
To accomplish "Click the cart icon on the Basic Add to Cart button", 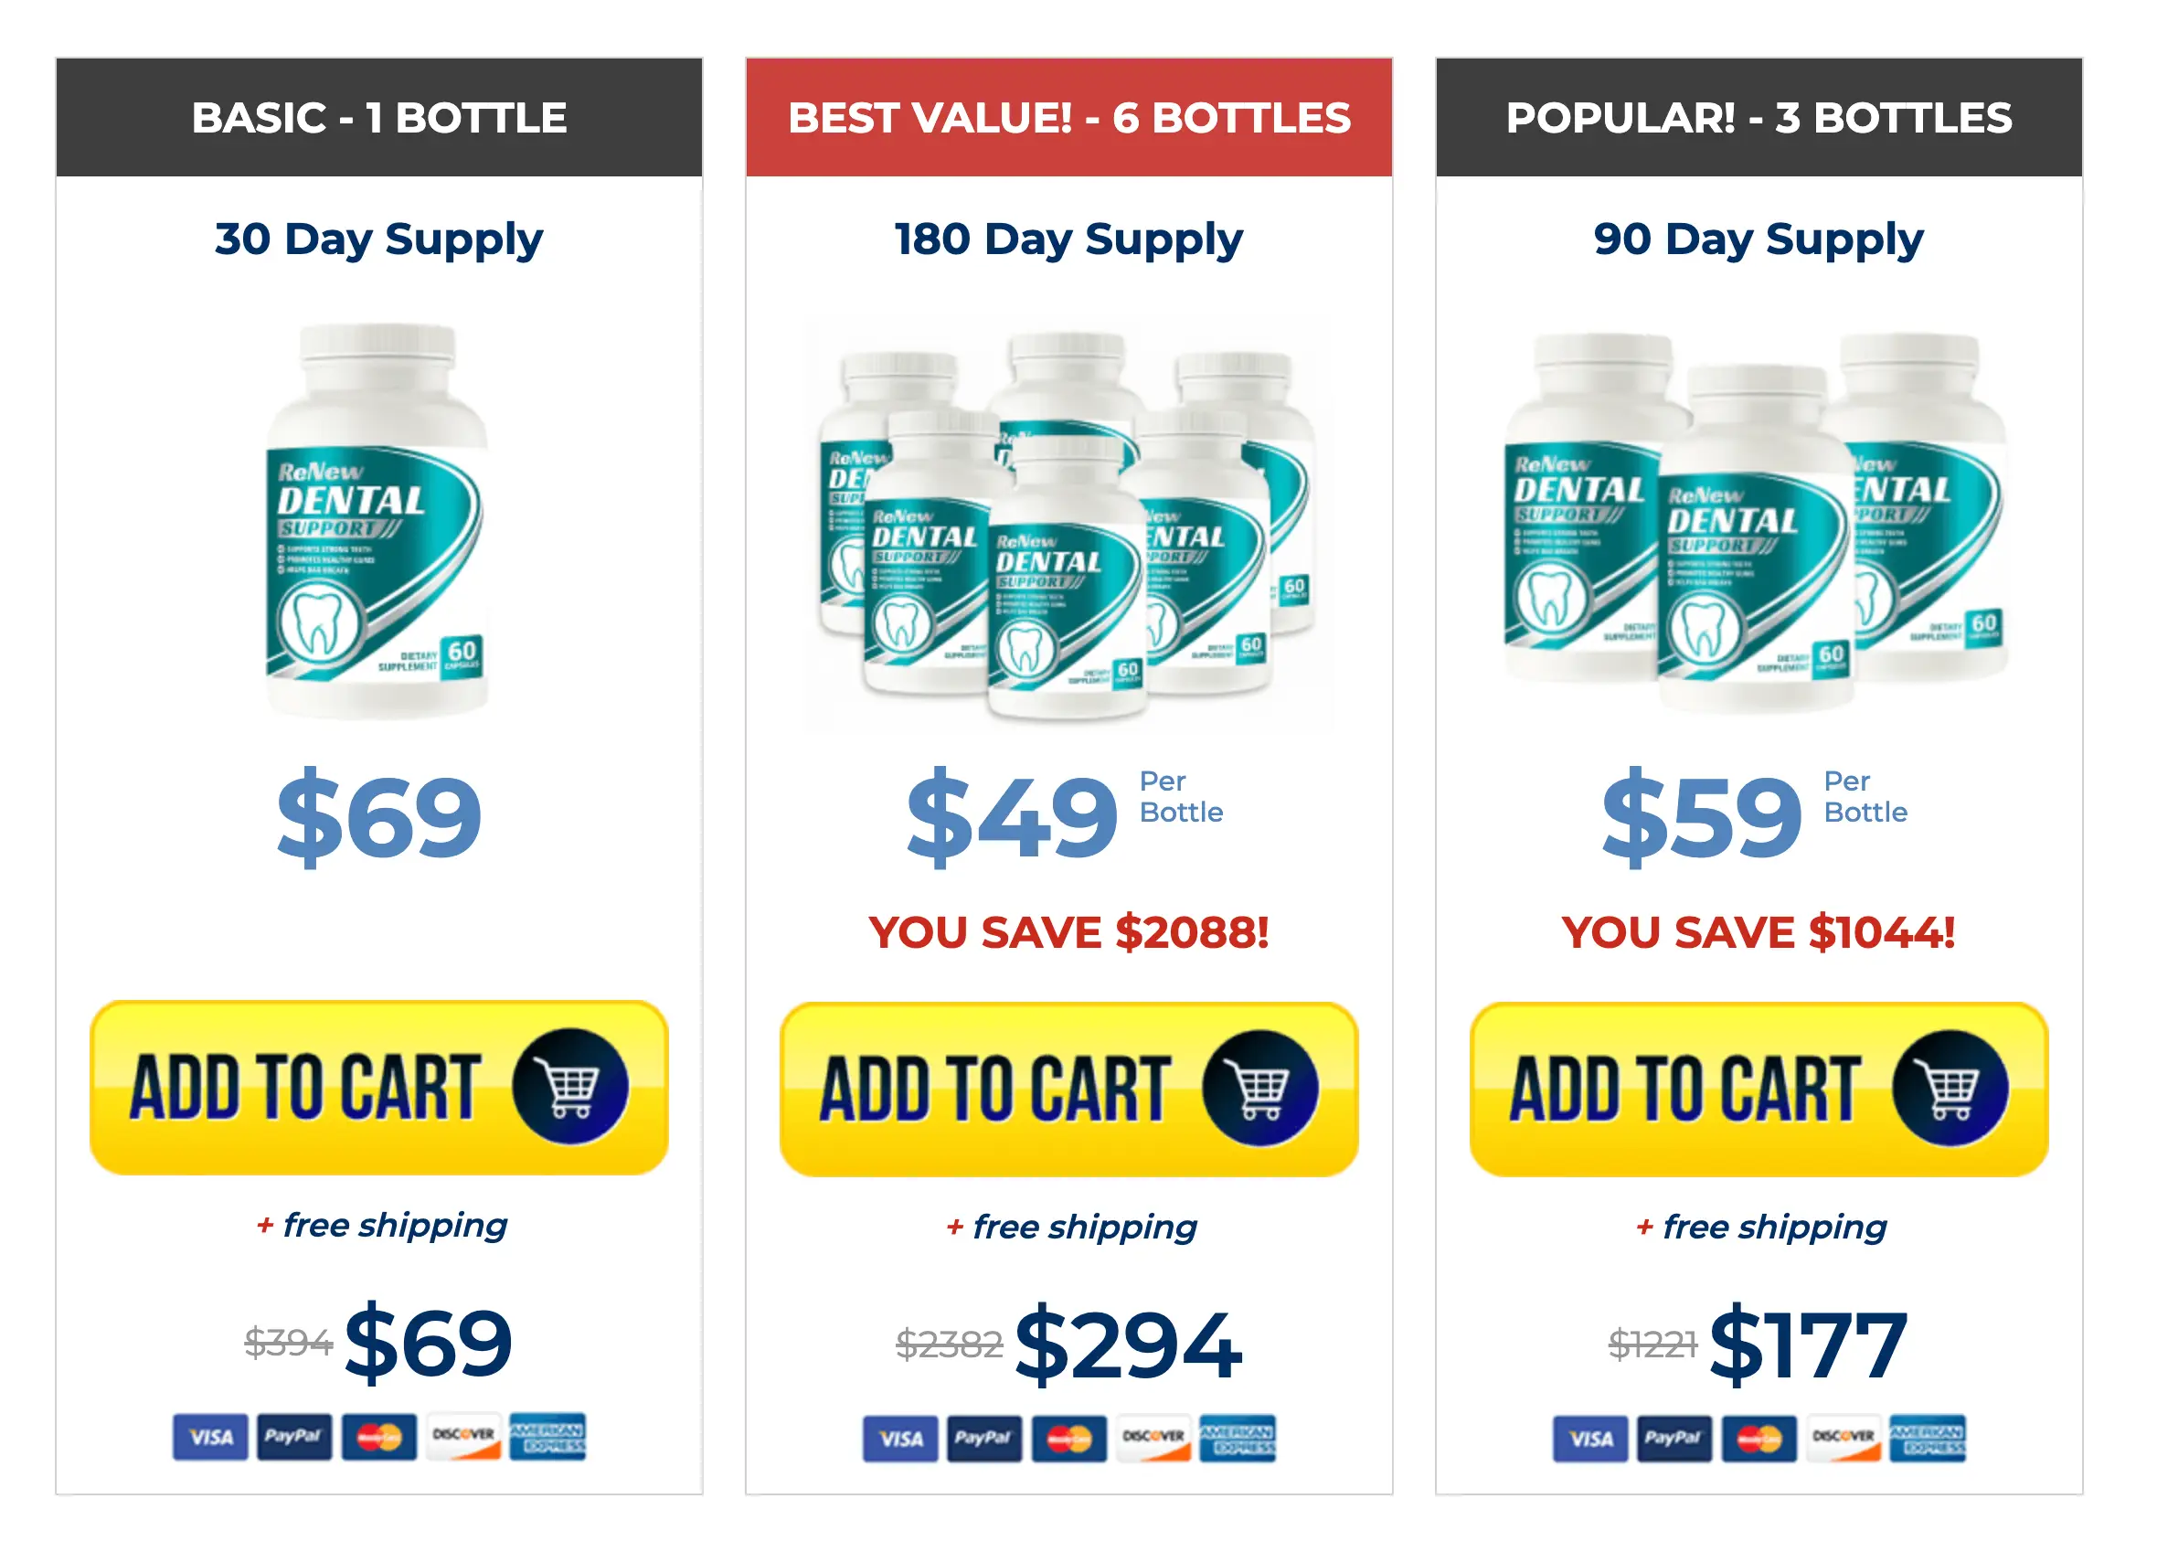I will coord(570,1087).
